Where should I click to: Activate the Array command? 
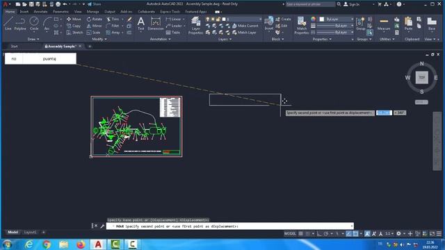(113, 33)
